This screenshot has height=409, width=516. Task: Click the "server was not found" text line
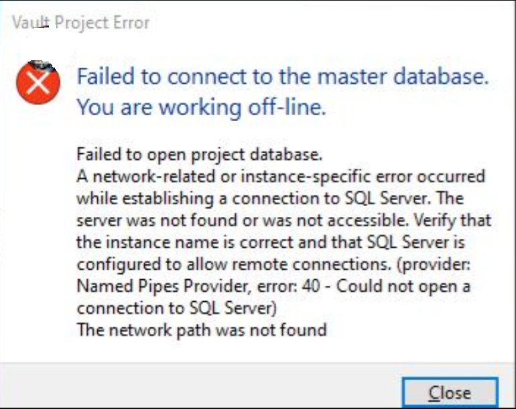pyautogui.click(x=221, y=220)
